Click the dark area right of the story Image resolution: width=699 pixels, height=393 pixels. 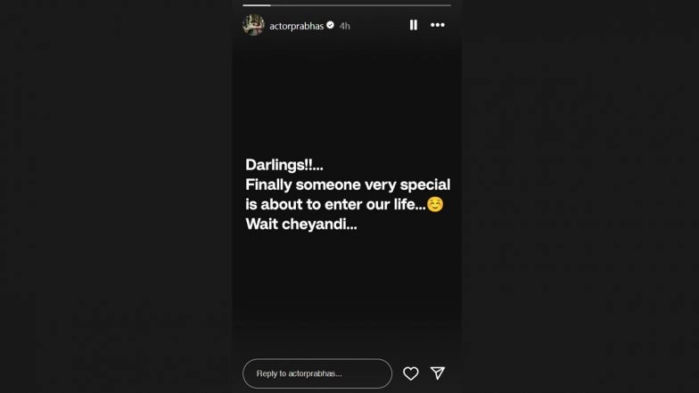pos(580,196)
